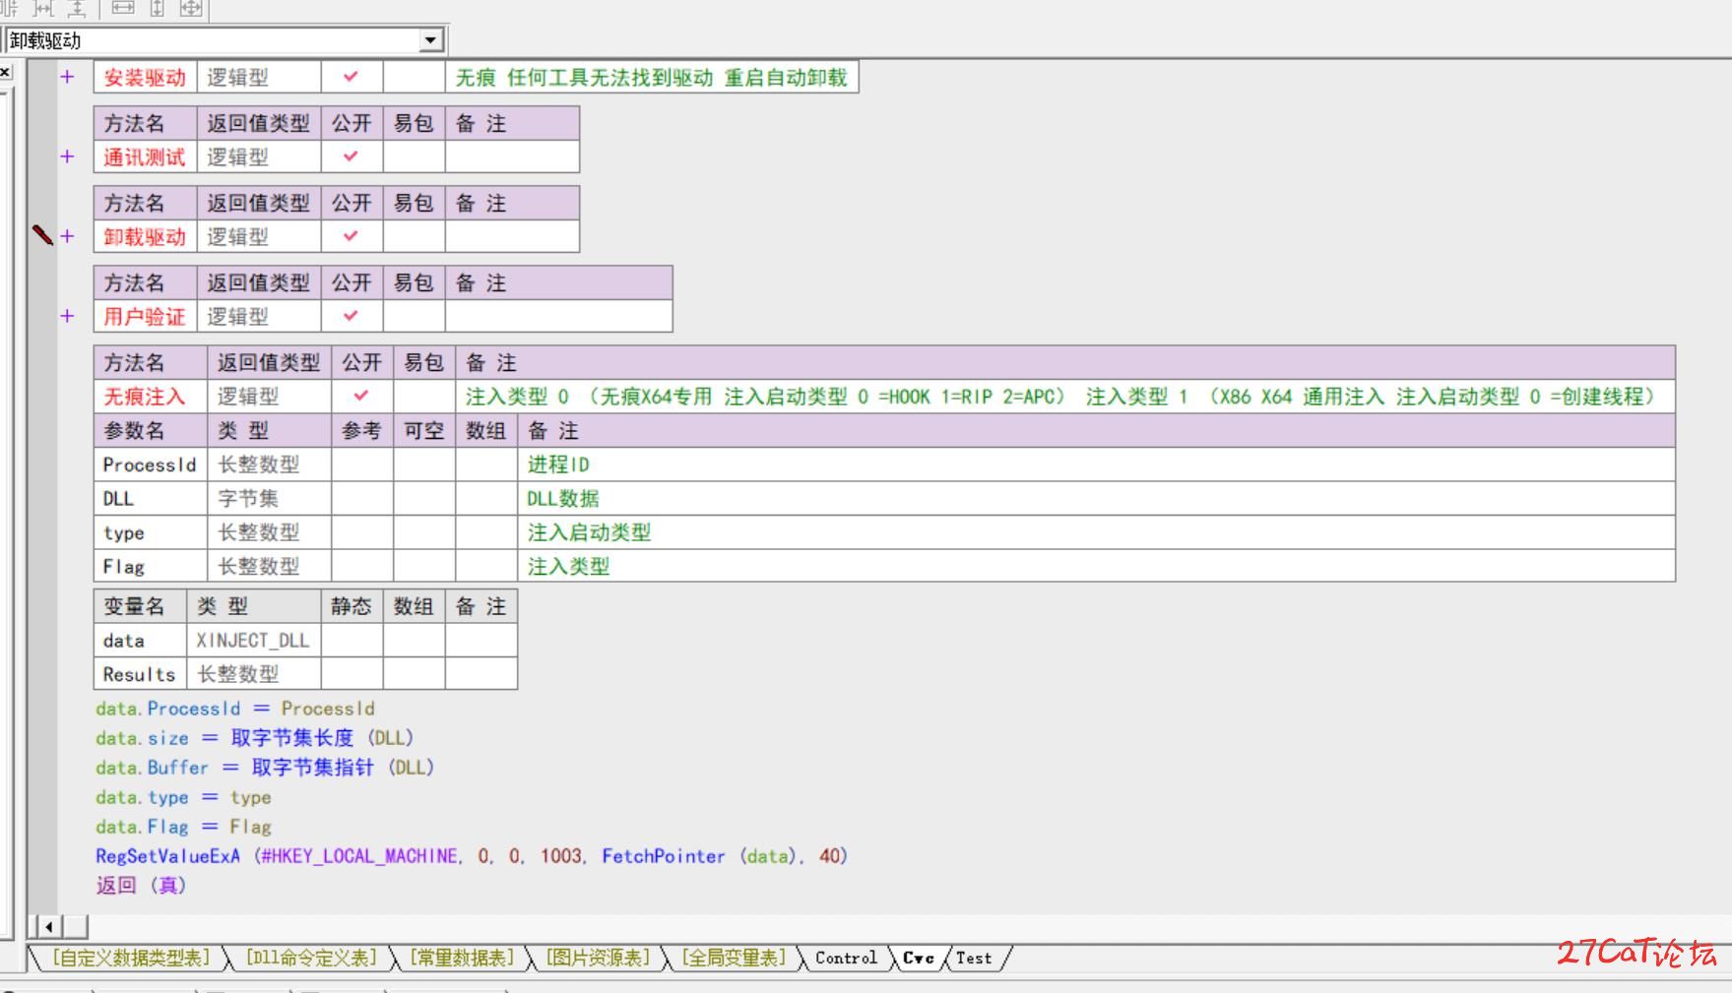
Task: Toggle the 可空 cell of the DLL parameter
Action: 424,498
